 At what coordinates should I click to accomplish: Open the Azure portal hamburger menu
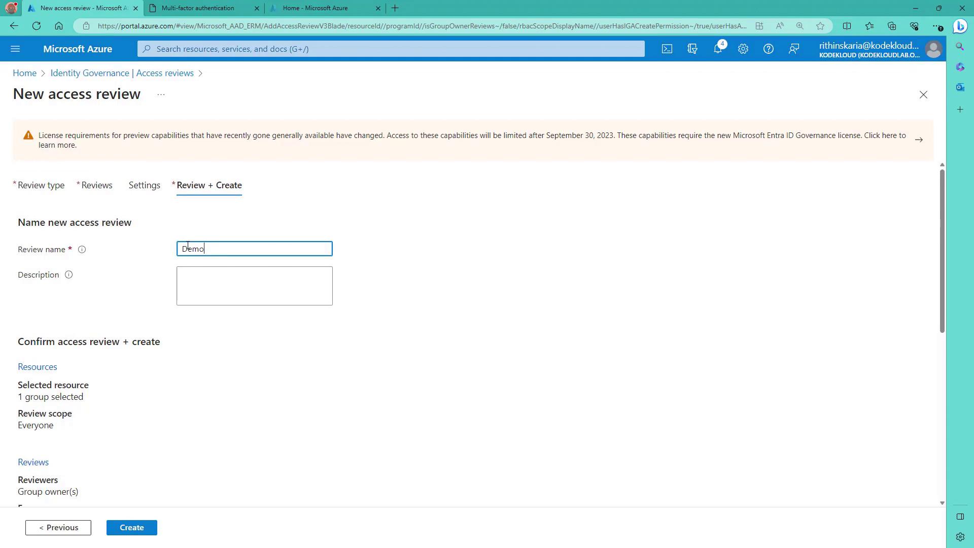(15, 49)
